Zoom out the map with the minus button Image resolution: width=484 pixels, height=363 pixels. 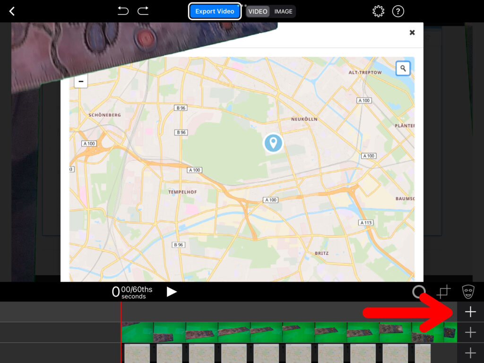click(81, 82)
